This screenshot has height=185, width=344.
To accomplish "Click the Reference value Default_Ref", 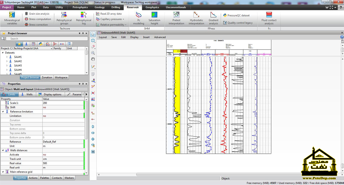I will coord(63,142).
